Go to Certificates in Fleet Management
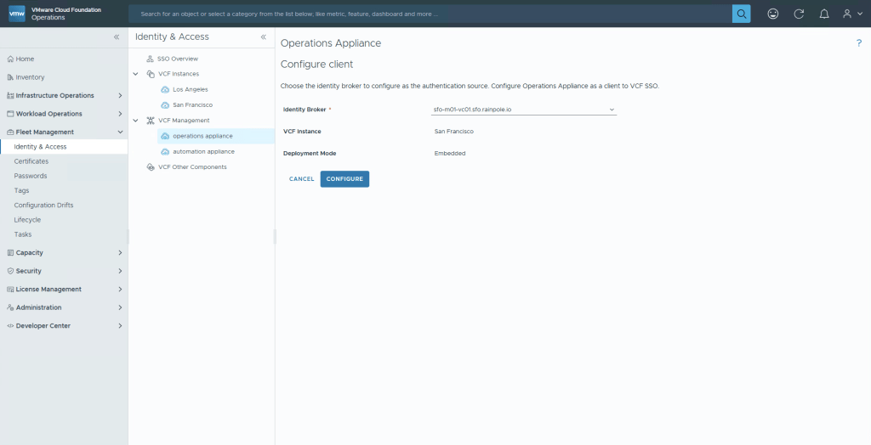This screenshot has width=871, height=445. (x=31, y=161)
